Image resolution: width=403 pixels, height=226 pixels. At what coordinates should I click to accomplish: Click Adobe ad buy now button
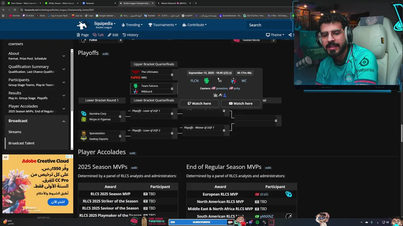click(x=58, y=202)
